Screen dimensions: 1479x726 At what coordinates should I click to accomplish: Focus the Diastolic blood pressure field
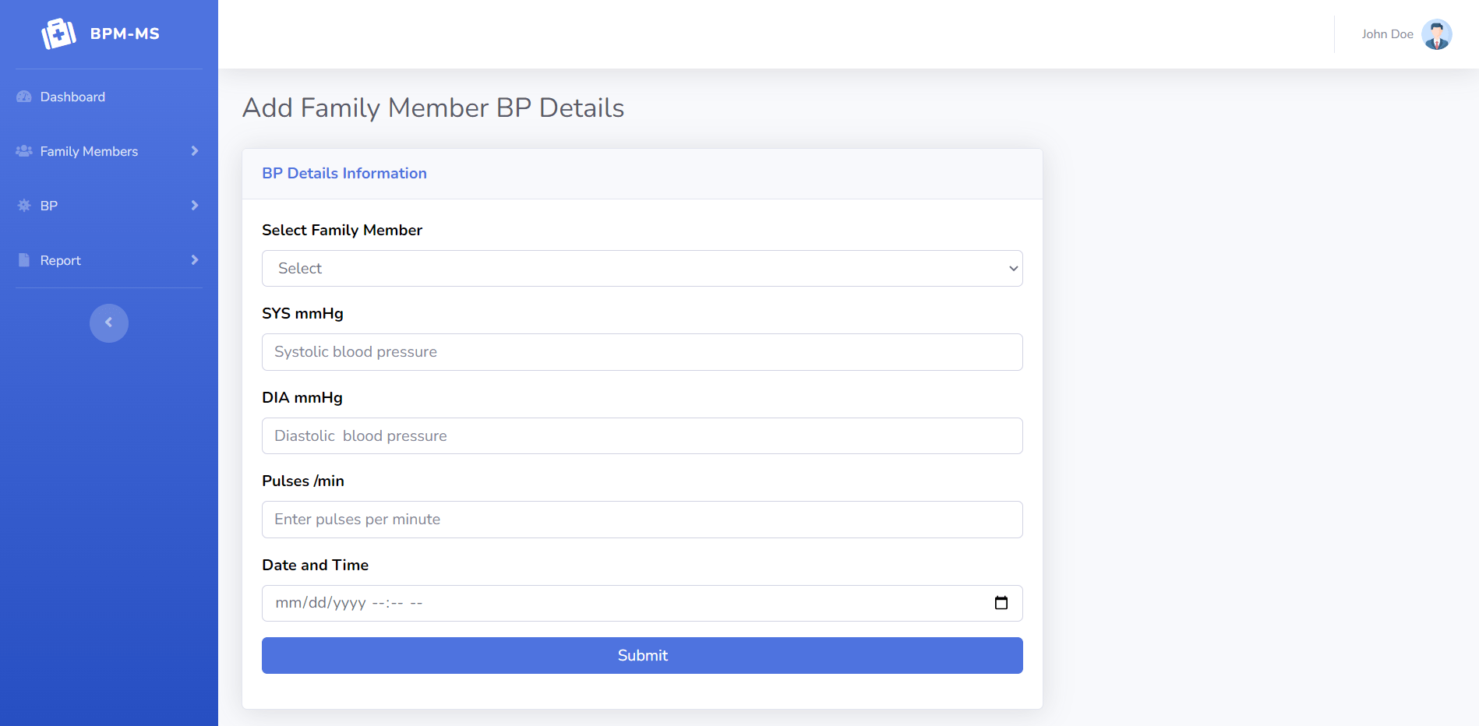coord(642,435)
